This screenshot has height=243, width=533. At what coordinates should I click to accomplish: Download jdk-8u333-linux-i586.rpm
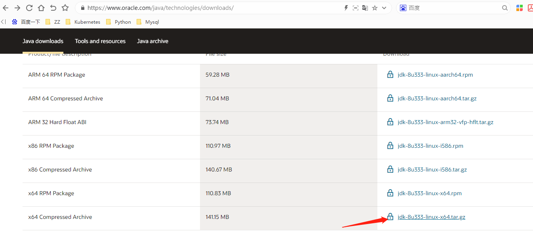(x=430, y=146)
